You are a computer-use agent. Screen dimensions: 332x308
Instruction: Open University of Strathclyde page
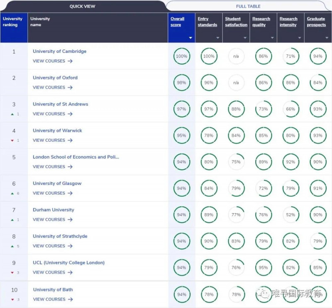60,236
